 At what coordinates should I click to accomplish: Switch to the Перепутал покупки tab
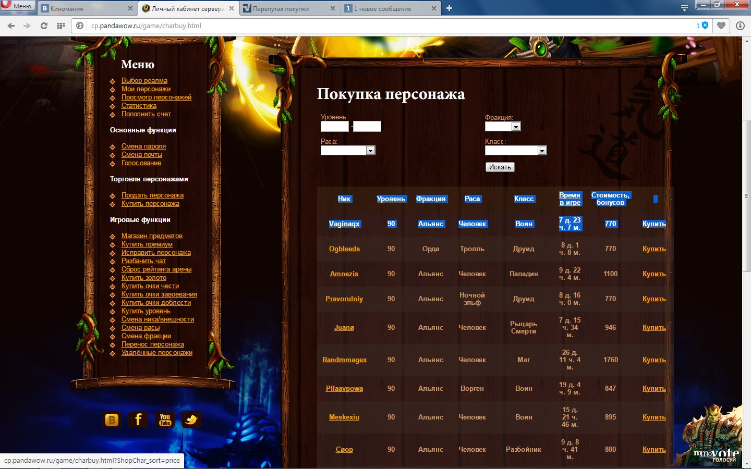(x=289, y=8)
